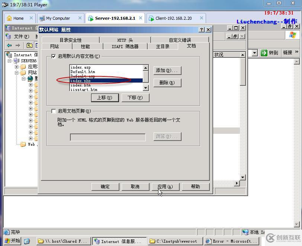Close the Client-192.168.2.20 tab
Image resolution: width=302 pixels, height=246 pixels.
click(202, 18)
